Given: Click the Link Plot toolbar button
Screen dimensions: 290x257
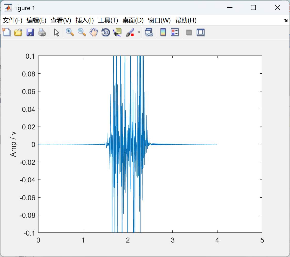Looking at the screenshot, I should tap(149, 32).
